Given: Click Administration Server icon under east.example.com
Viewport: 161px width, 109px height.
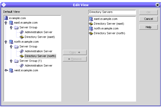Looking at the screenshot, I should (22, 32).
